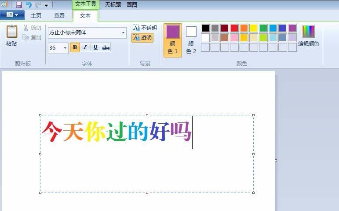Pick the indigo color swatch

[x=283, y=28]
